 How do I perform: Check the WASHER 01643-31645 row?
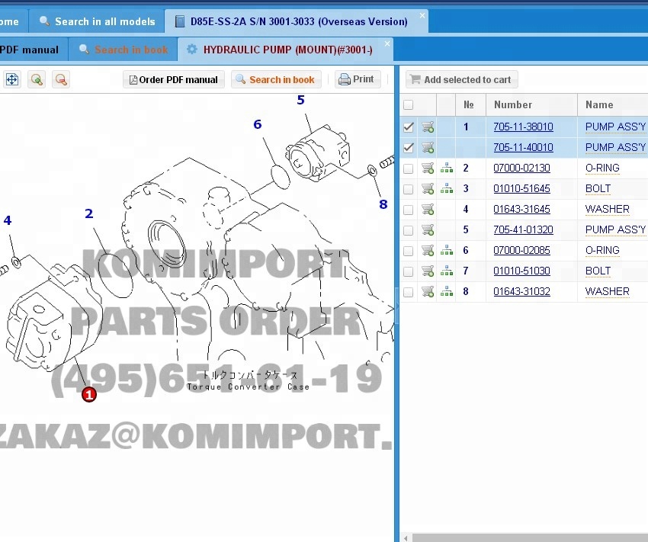[409, 210]
